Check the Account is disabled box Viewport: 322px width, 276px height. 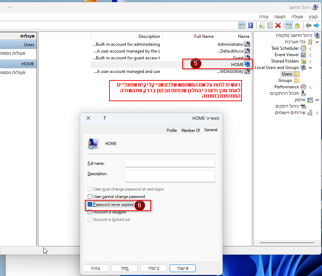click(x=90, y=212)
